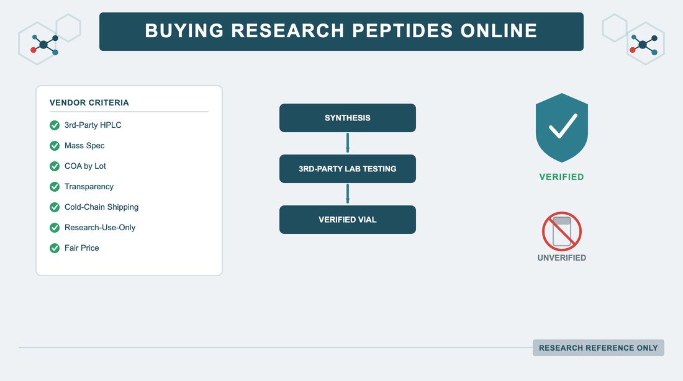Click the Buying Research Peptides Online banner
This screenshot has width=683, height=381.
(x=341, y=32)
